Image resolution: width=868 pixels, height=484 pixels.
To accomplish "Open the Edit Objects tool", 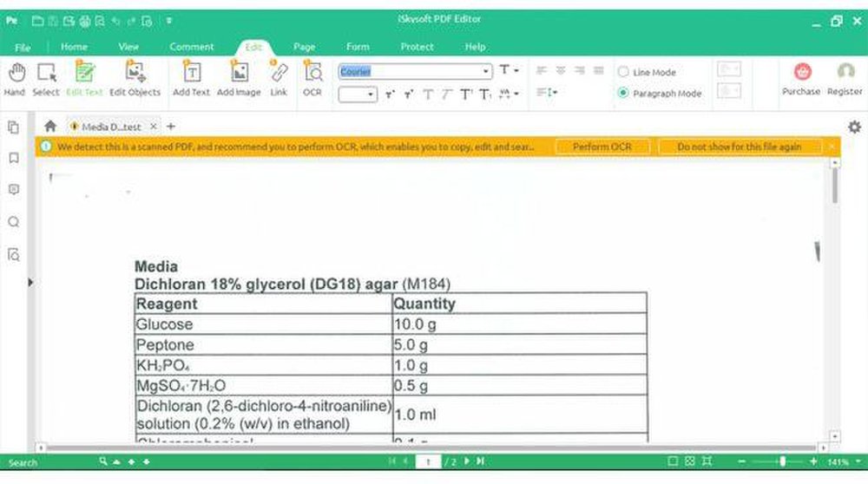I will click(x=135, y=79).
